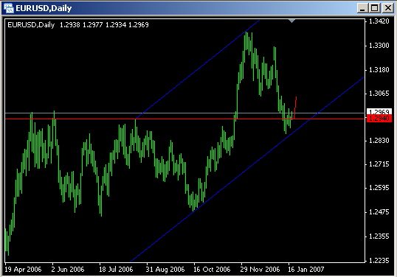Click the 1.2595 price scale value

[379, 188]
